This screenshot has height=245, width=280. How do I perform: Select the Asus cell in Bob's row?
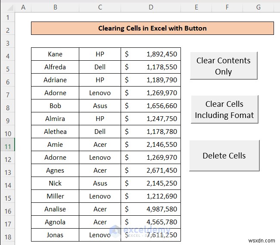coord(100,105)
